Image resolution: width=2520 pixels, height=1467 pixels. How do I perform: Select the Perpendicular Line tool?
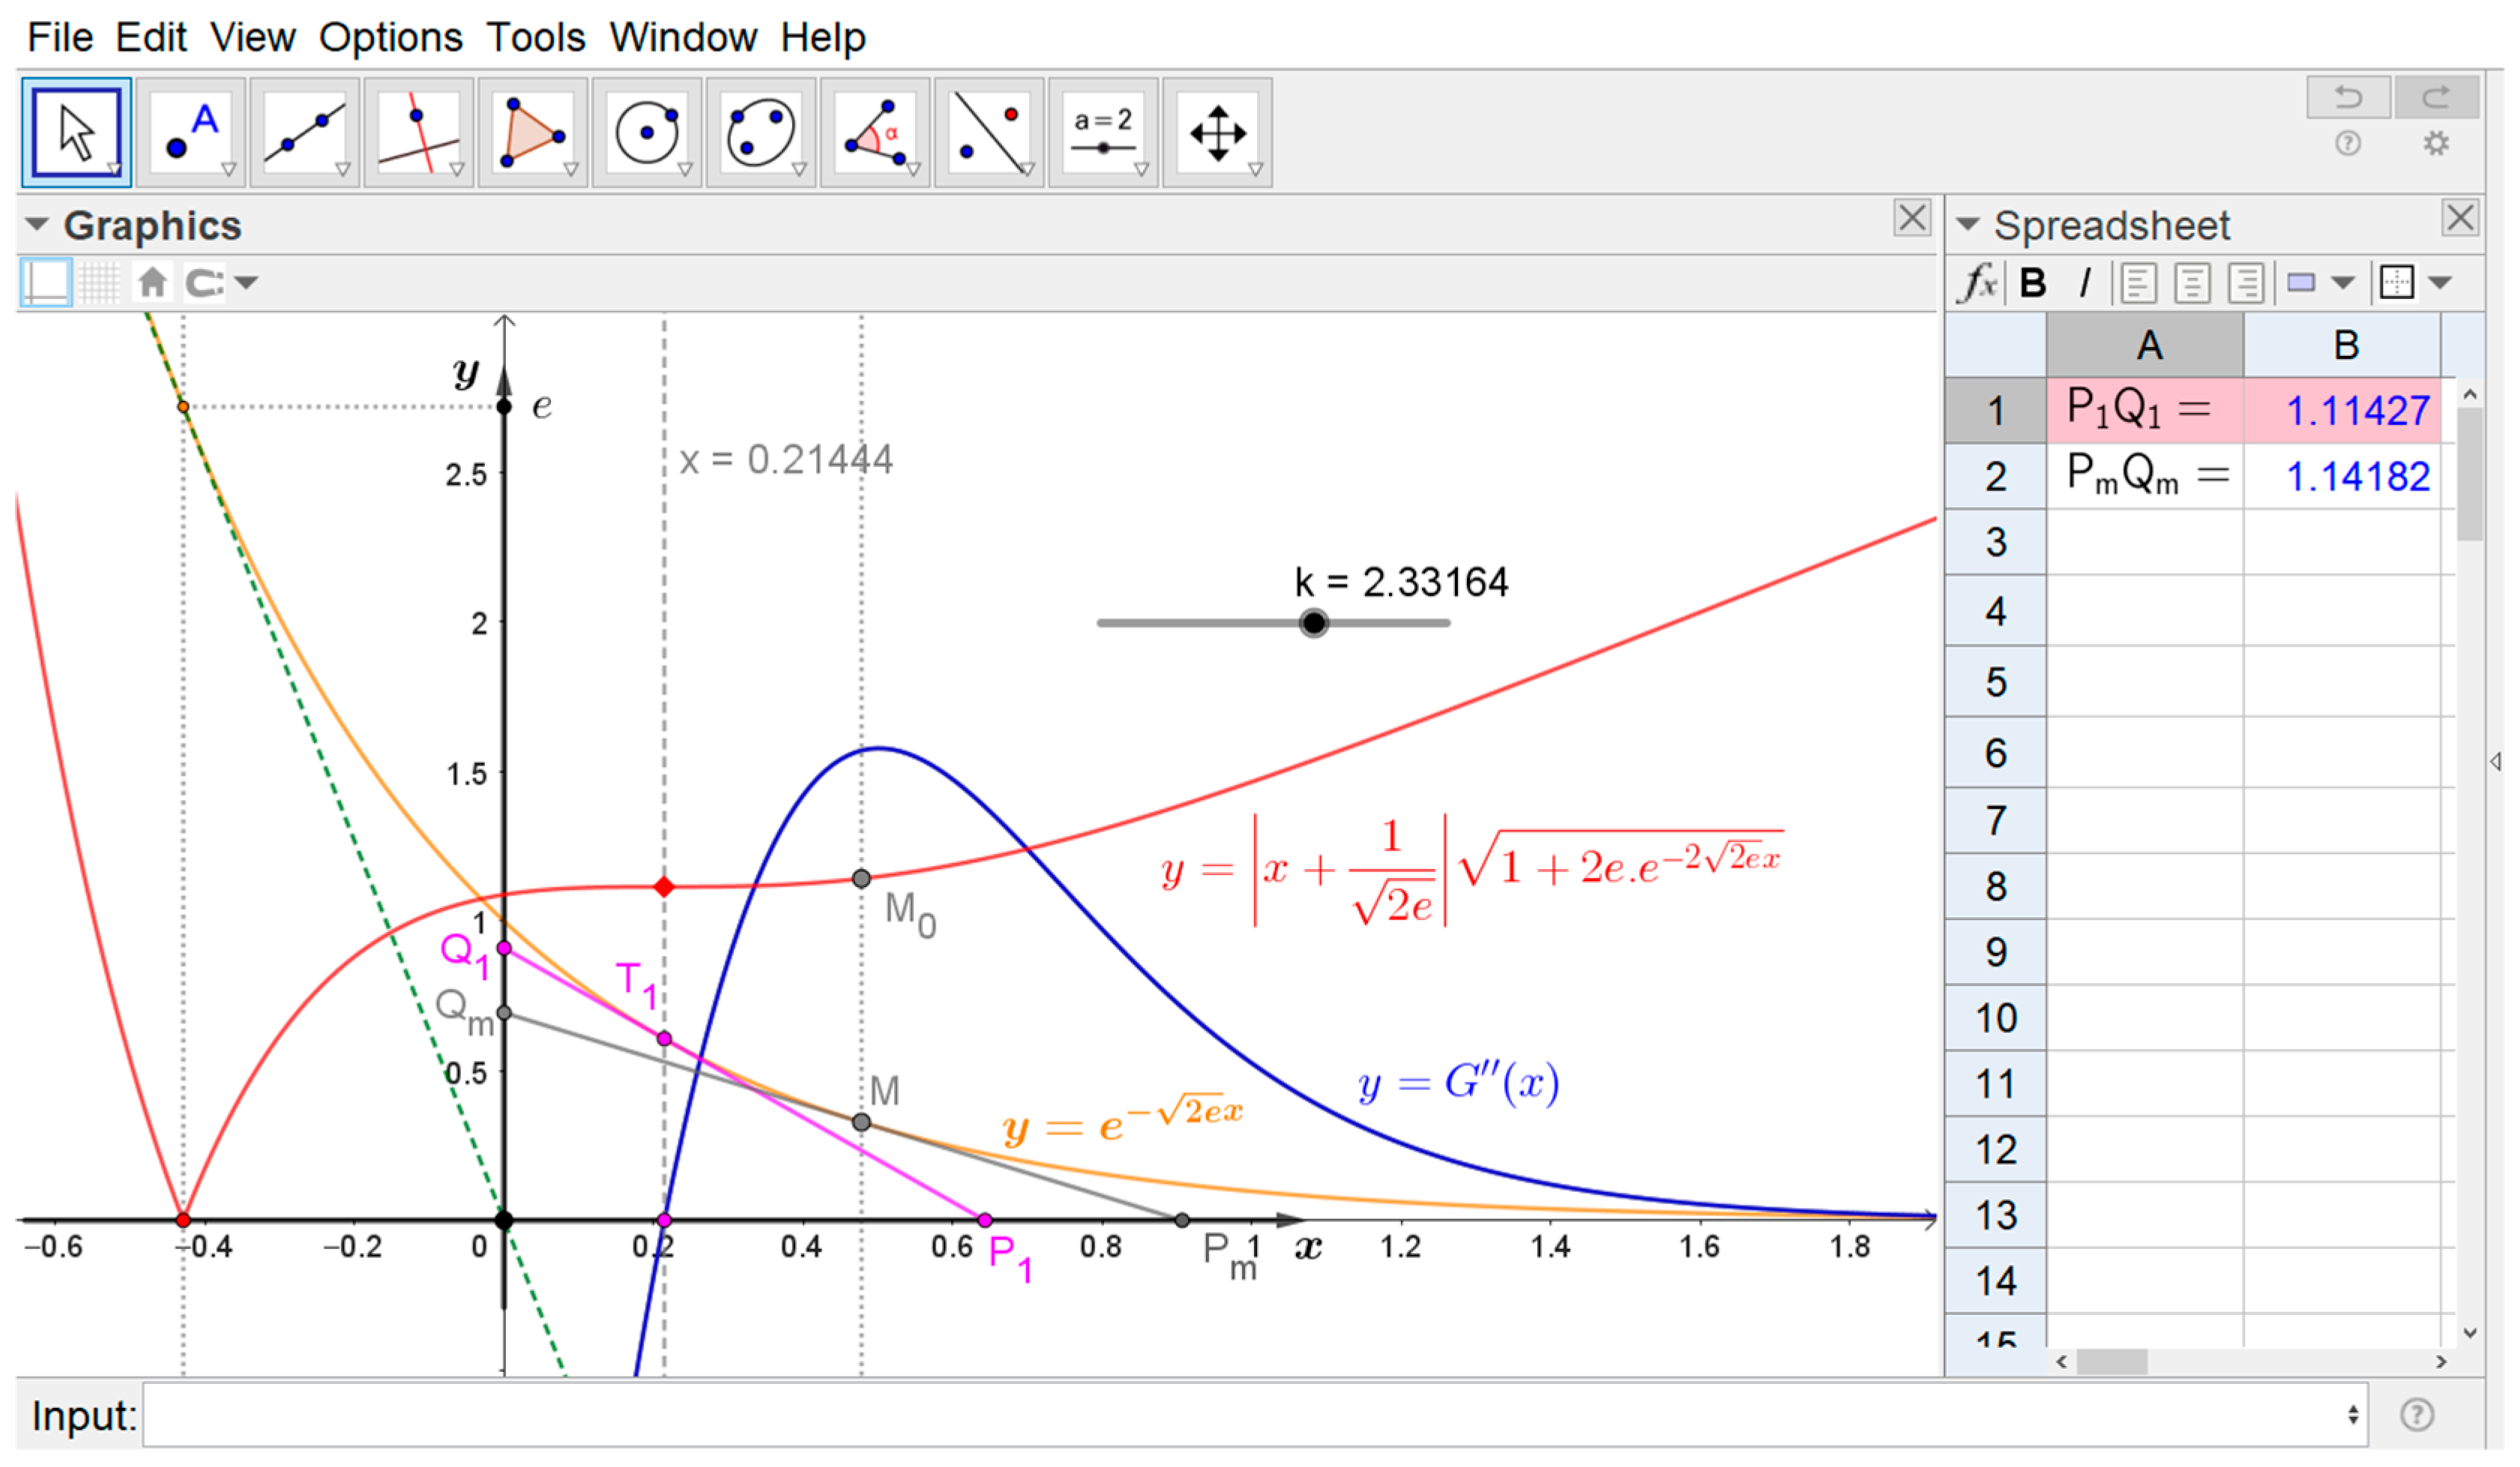click(x=418, y=133)
